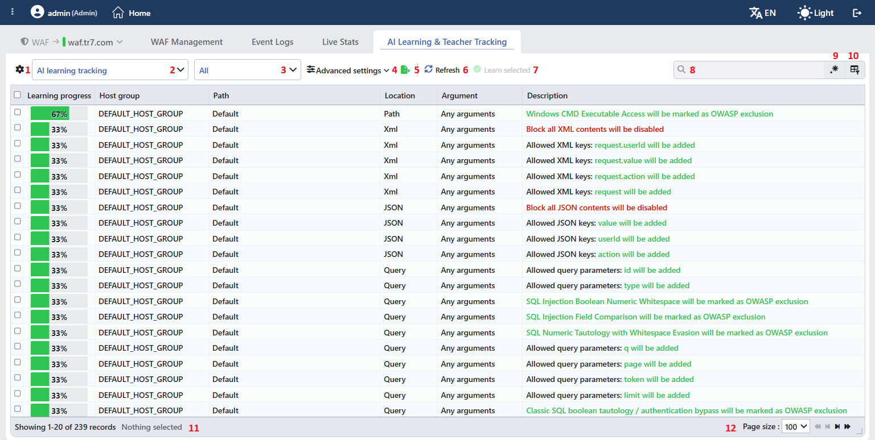This screenshot has height=440, width=875.
Task: Expand the waf.tr7.com site dropdown
Action: coord(93,42)
